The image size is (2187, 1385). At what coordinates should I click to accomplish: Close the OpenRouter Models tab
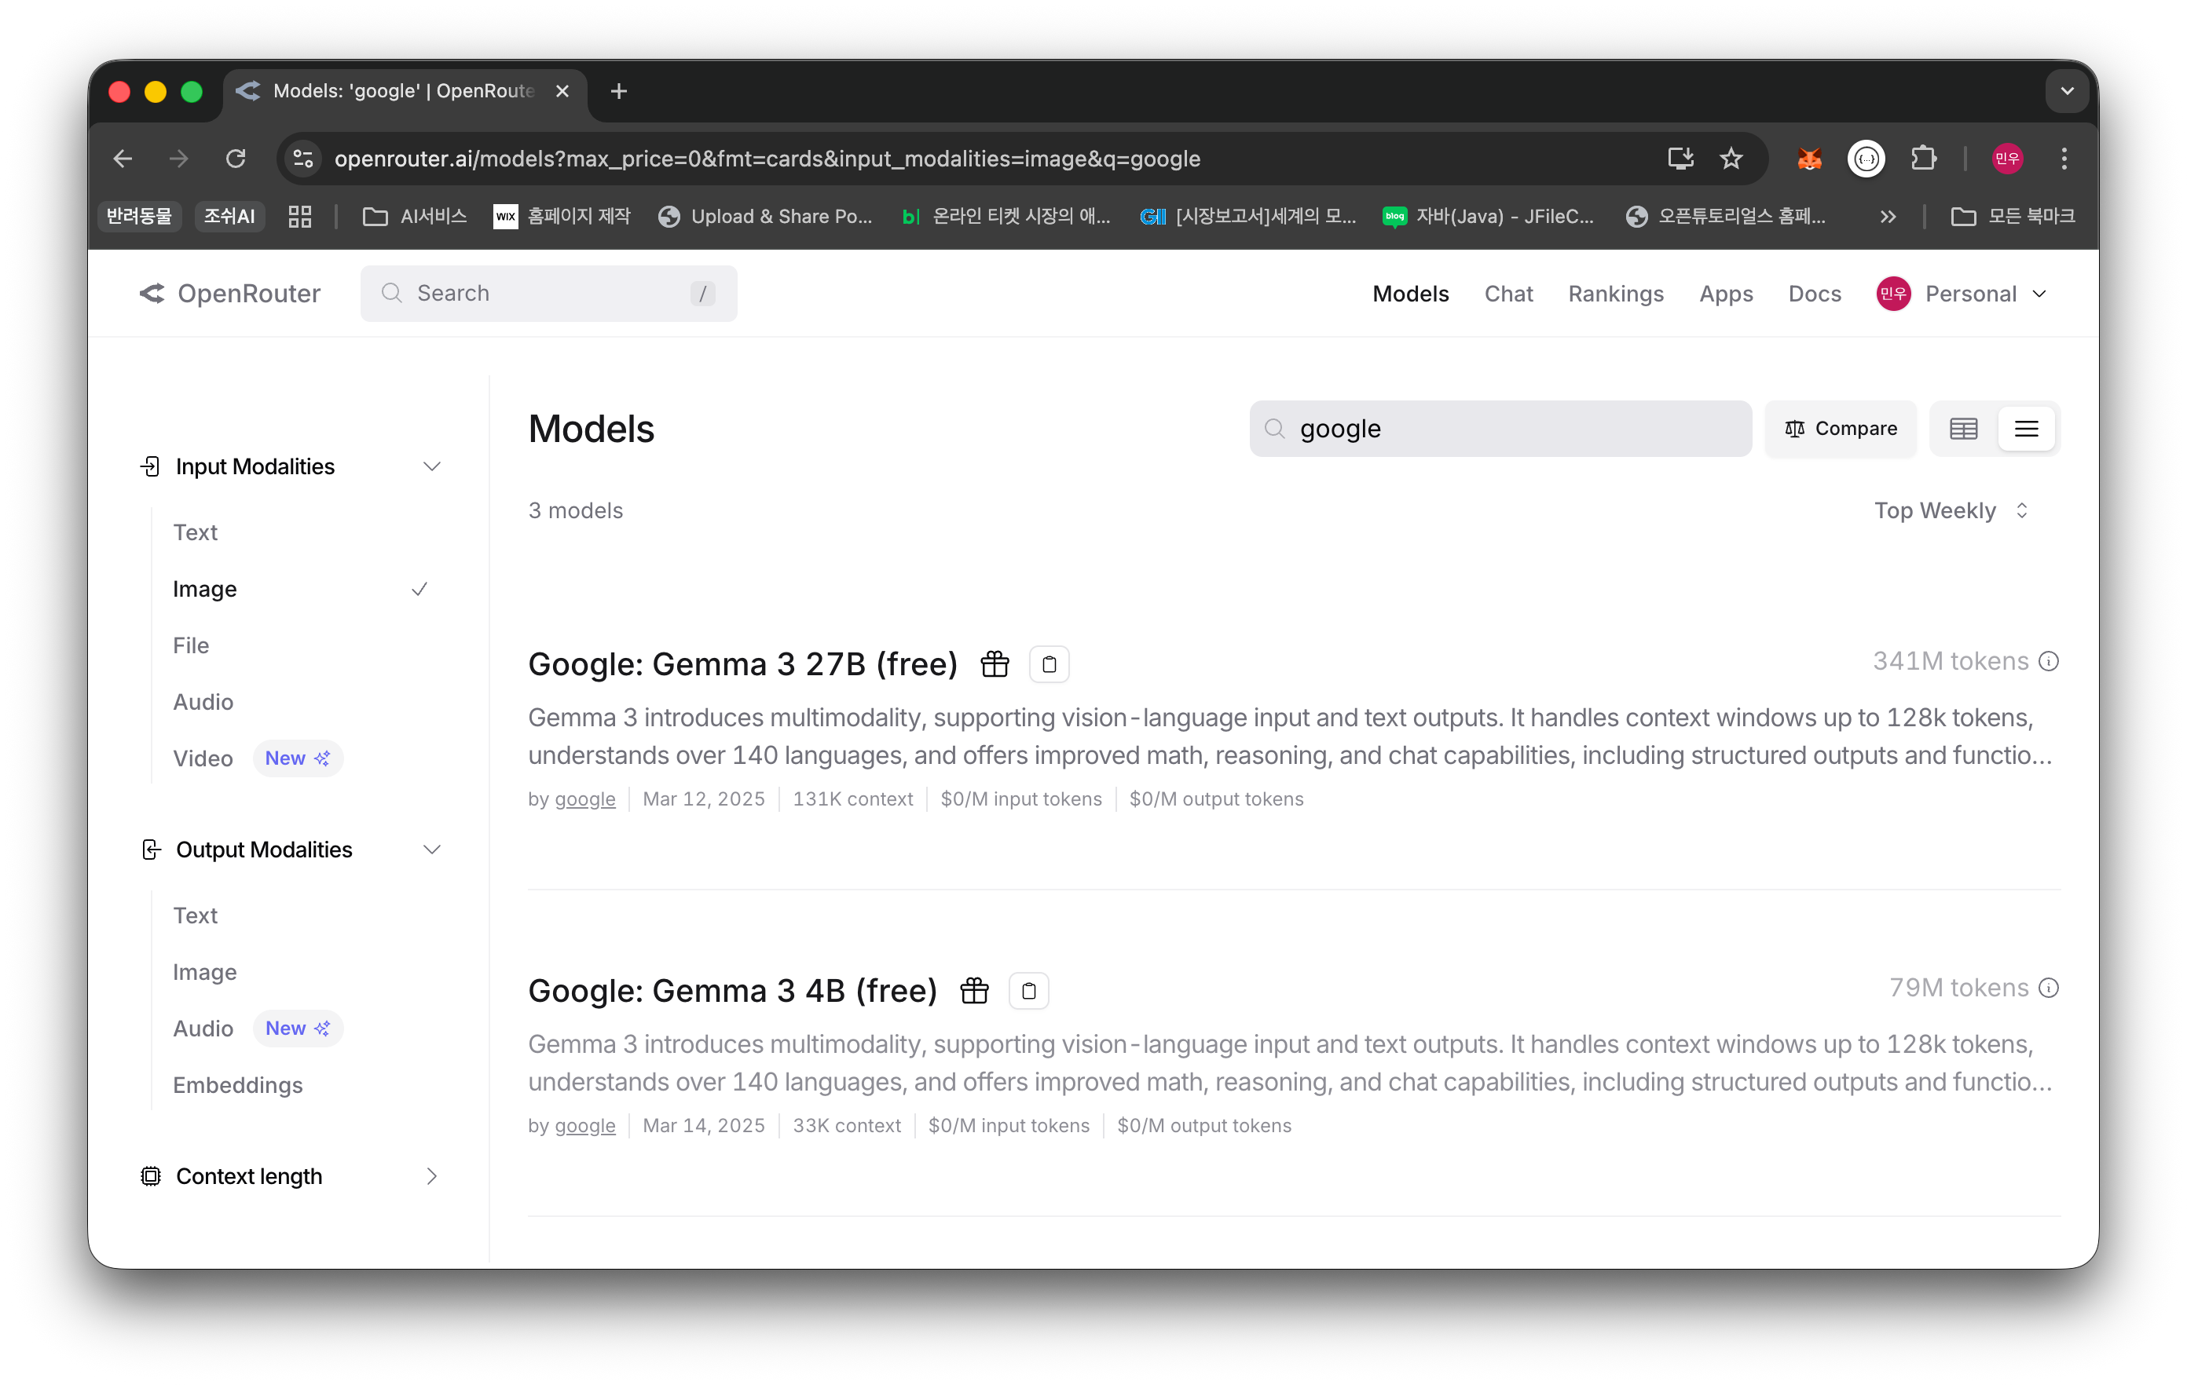[x=562, y=91]
